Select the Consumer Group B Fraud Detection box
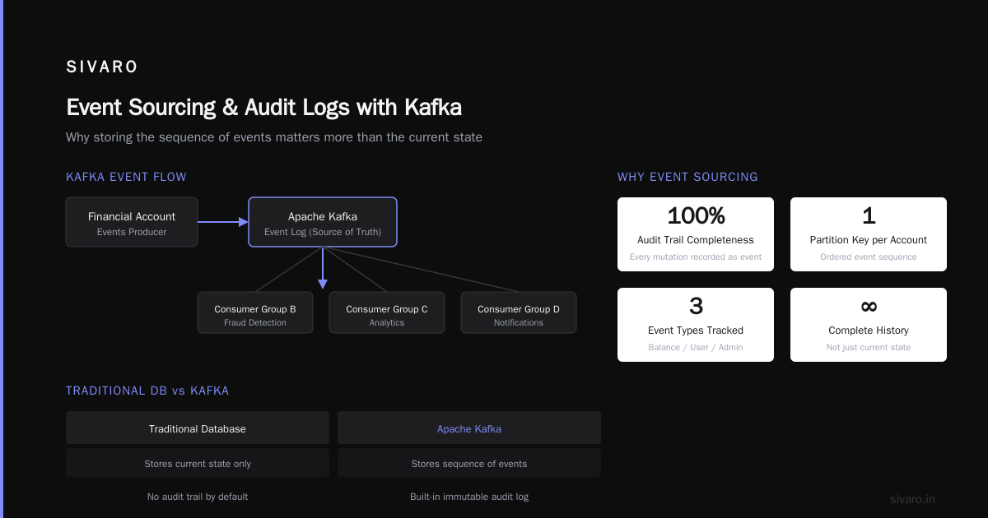Screen dimensions: 988x518 (x=255, y=312)
